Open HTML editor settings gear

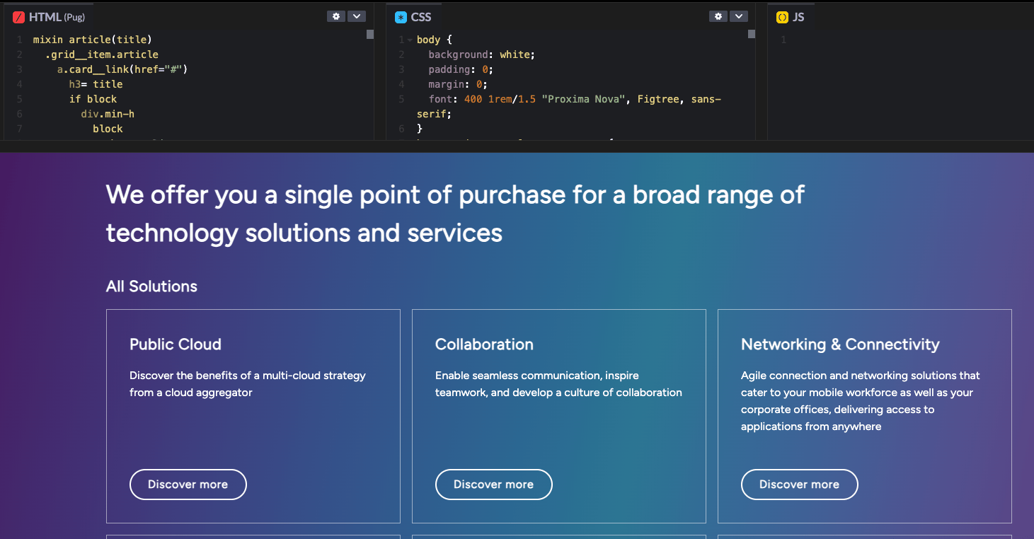[336, 16]
